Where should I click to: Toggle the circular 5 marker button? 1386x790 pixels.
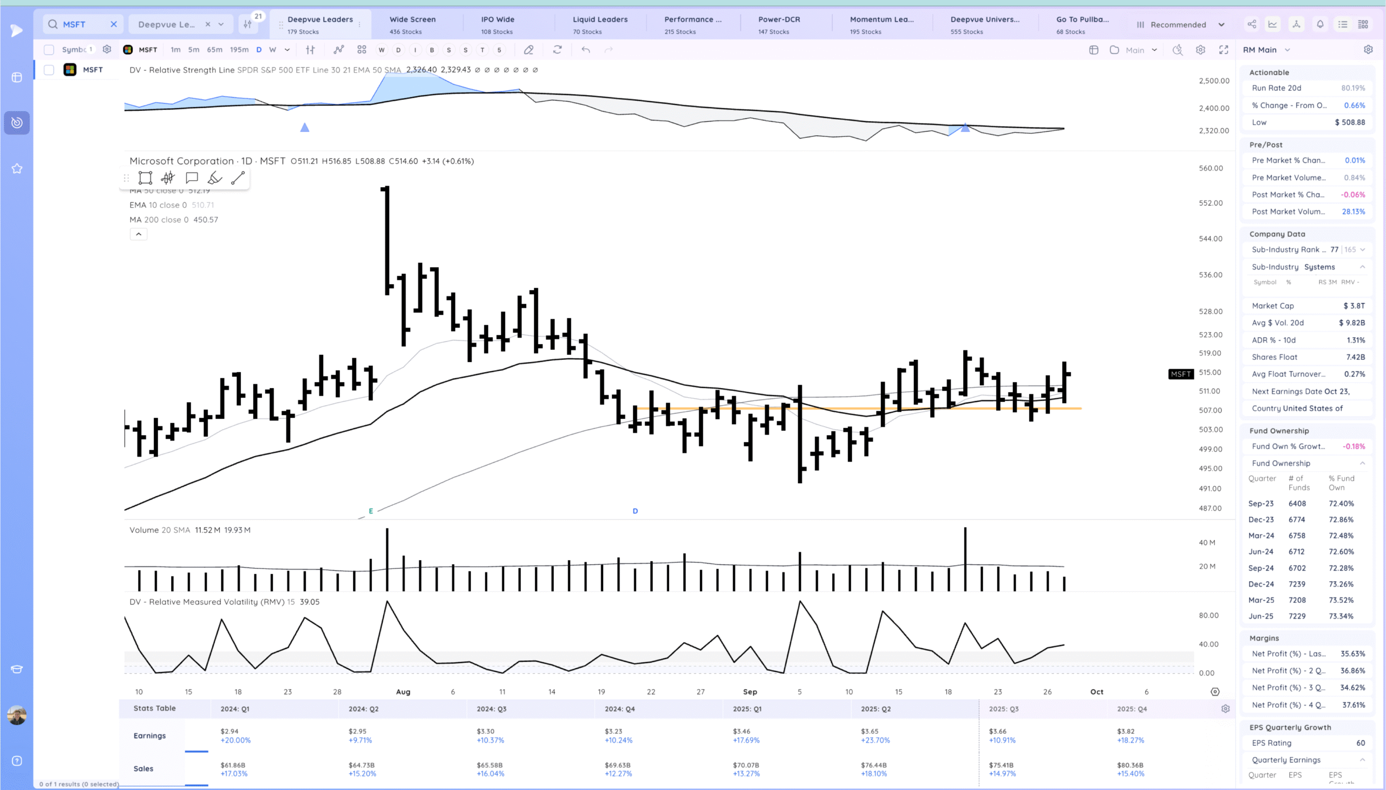click(499, 50)
